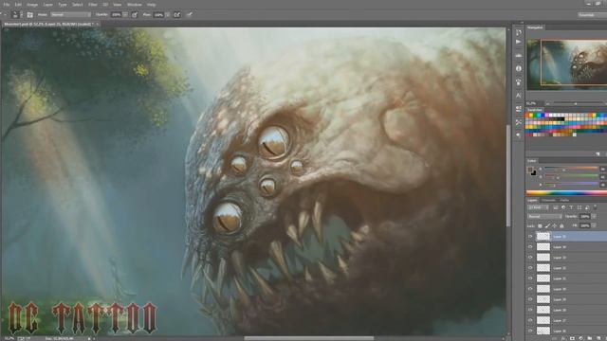Toggle the layer filtering on/off switch

pos(596,206)
